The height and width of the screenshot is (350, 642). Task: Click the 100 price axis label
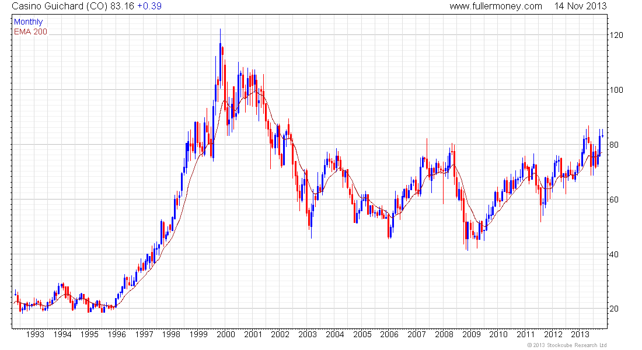[x=616, y=90]
